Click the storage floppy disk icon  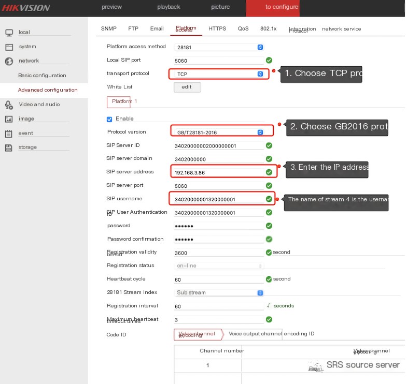pyautogui.click(x=9, y=147)
